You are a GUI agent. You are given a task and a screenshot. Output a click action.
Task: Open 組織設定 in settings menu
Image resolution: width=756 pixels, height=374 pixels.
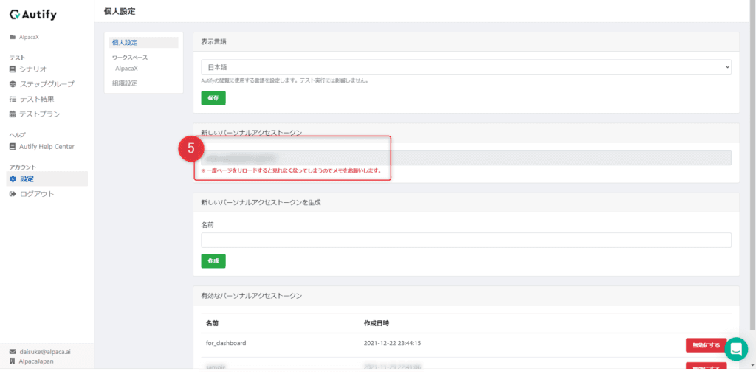125,83
